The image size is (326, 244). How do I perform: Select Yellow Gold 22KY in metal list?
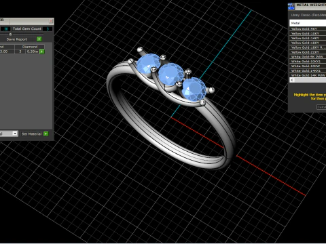click(308, 52)
